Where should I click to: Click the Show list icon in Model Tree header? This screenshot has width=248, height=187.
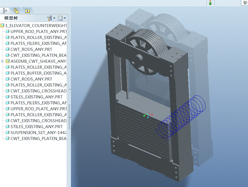tap(61, 18)
